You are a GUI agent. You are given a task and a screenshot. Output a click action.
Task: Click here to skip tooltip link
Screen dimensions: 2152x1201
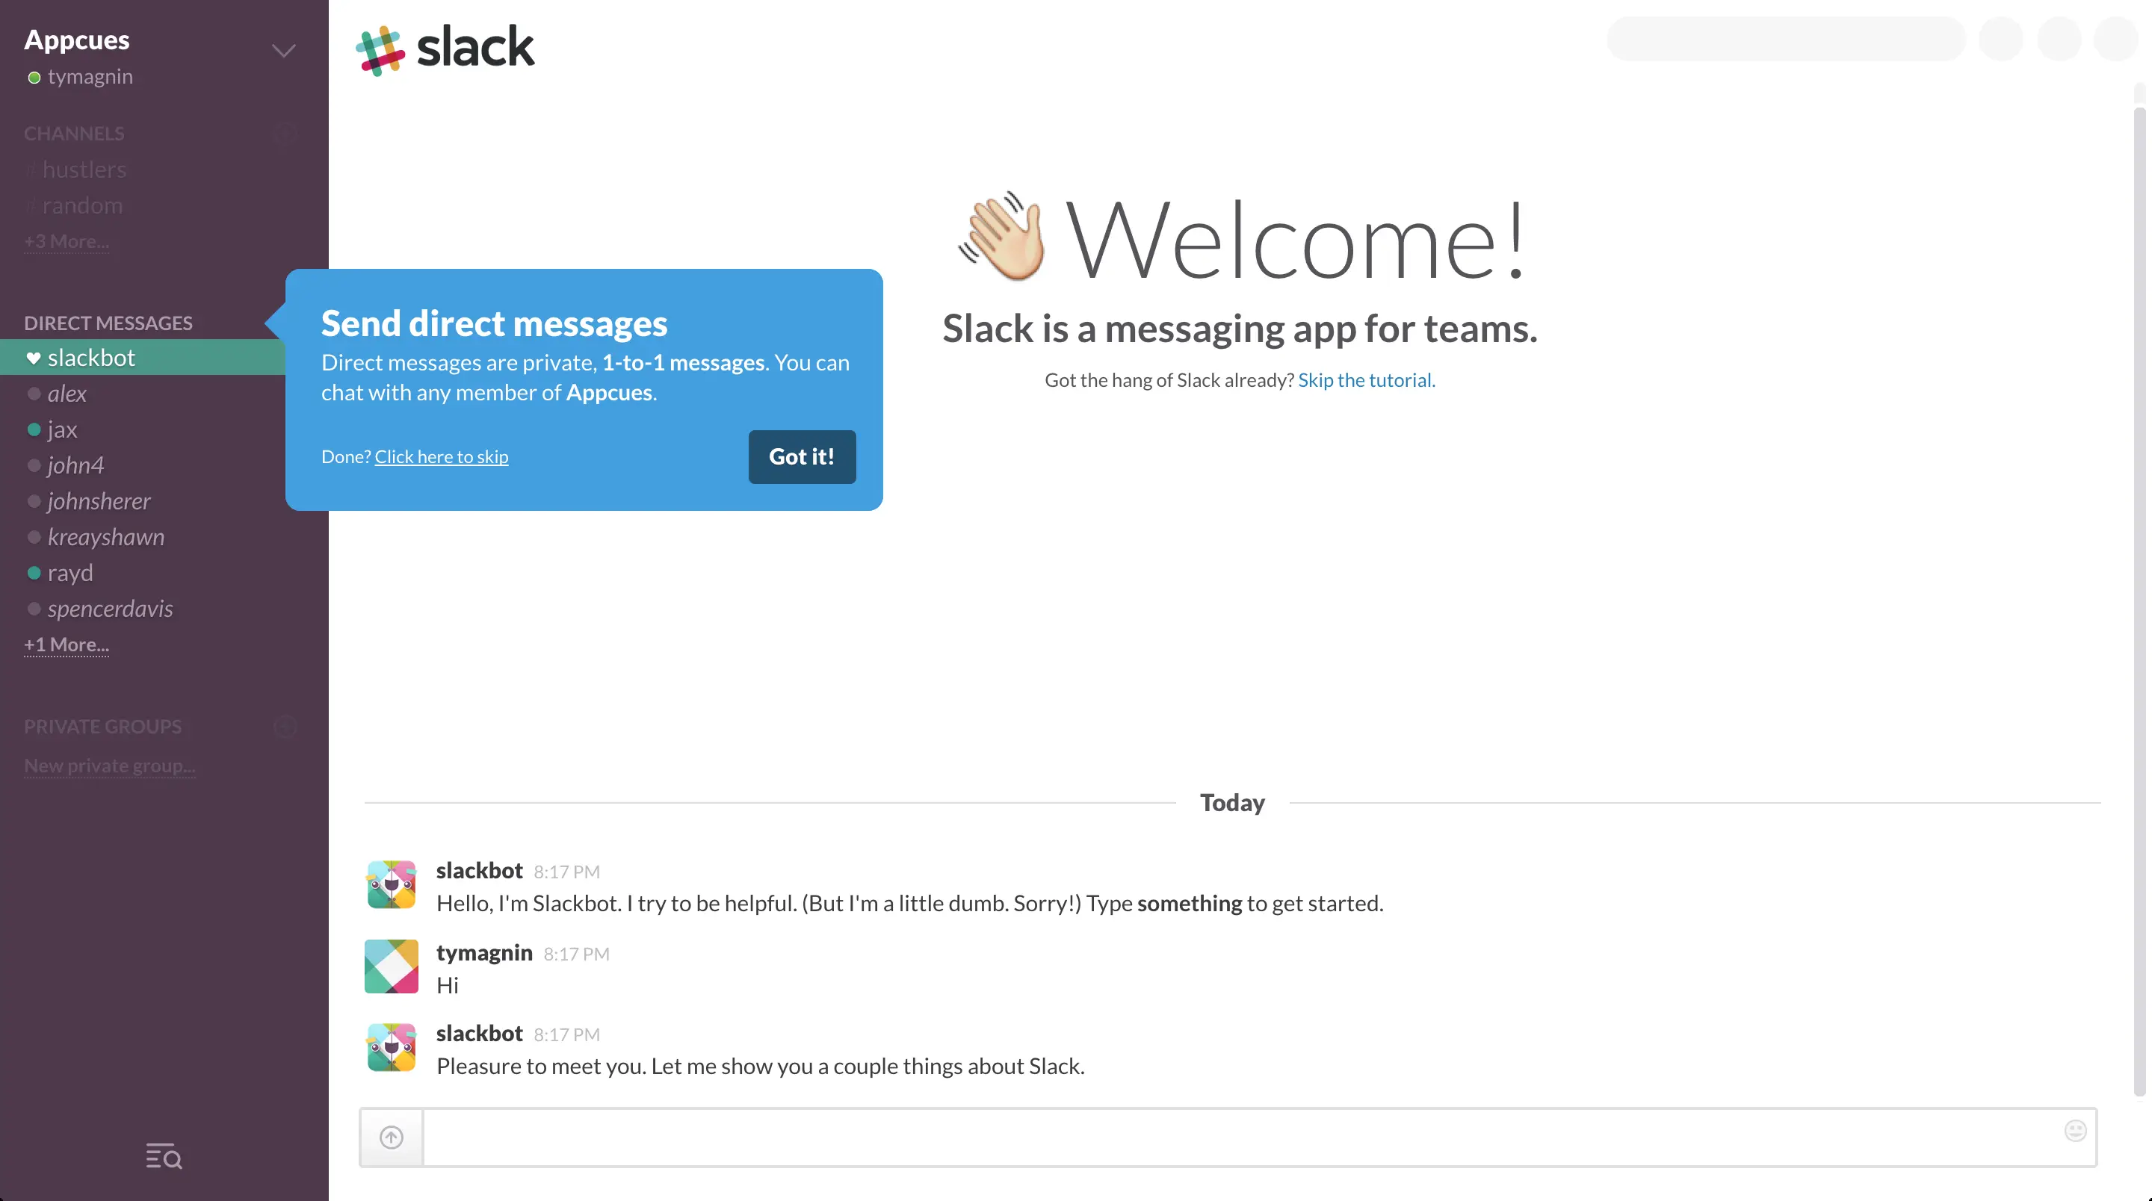(x=440, y=455)
